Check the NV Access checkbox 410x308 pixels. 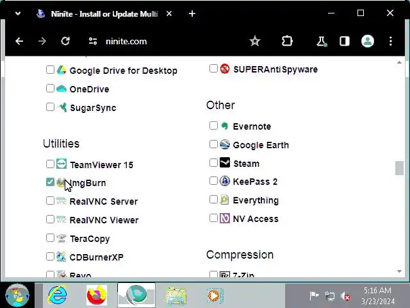[x=213, y=218]
